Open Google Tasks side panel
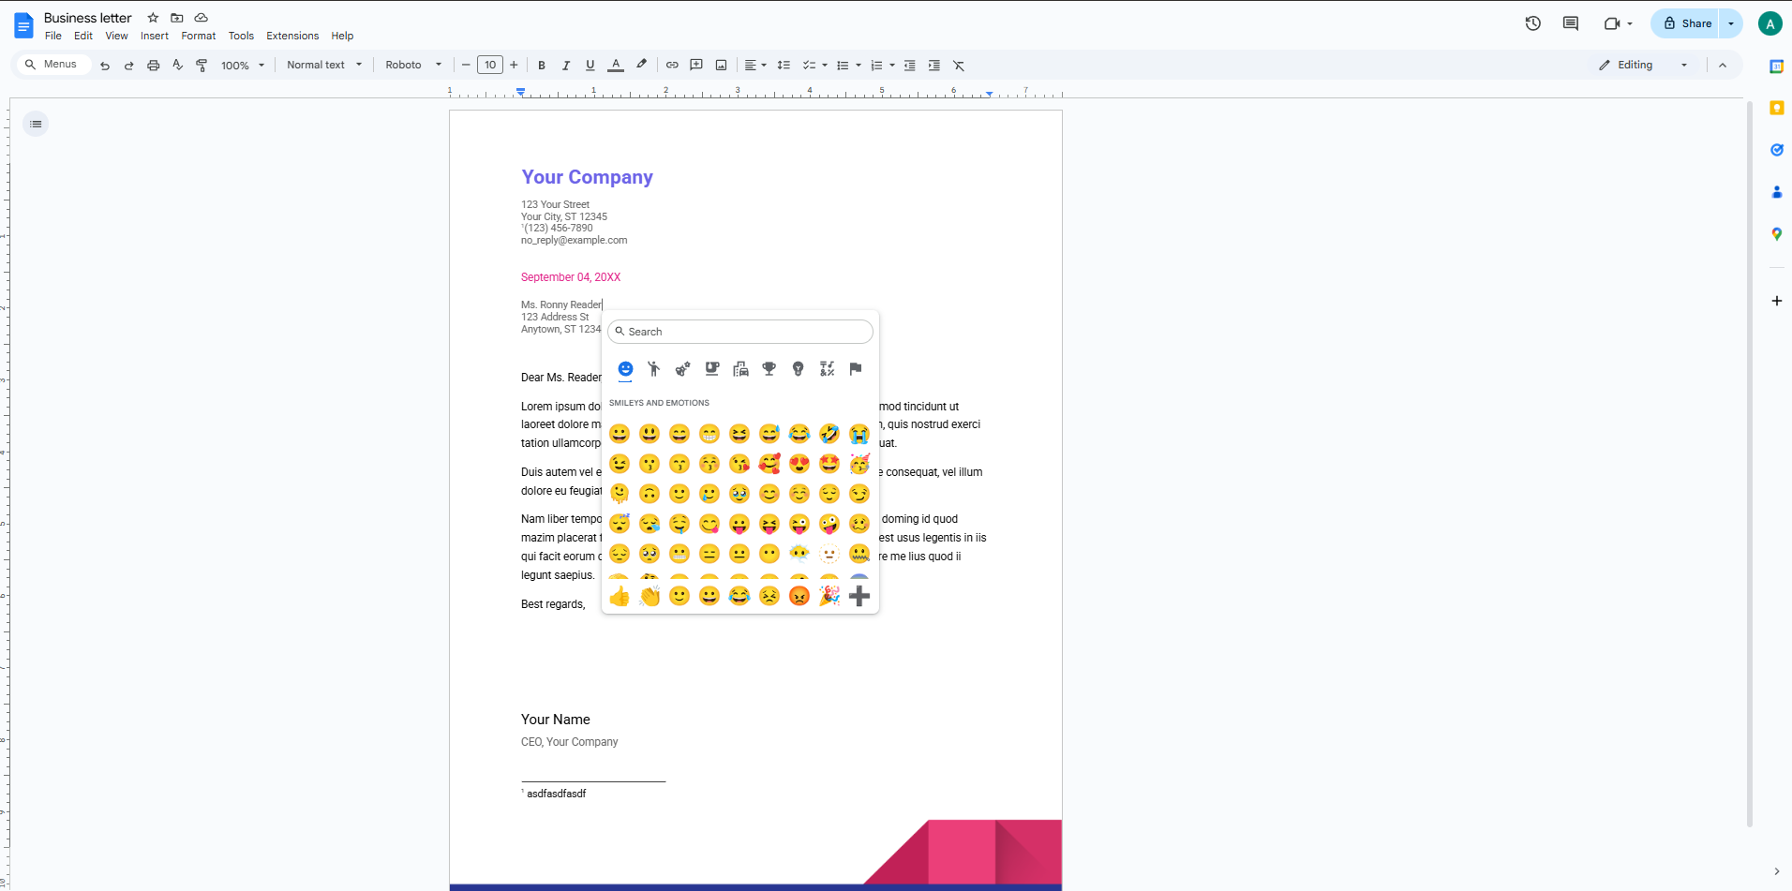The image size is (1792, 891). (1776, 150)
